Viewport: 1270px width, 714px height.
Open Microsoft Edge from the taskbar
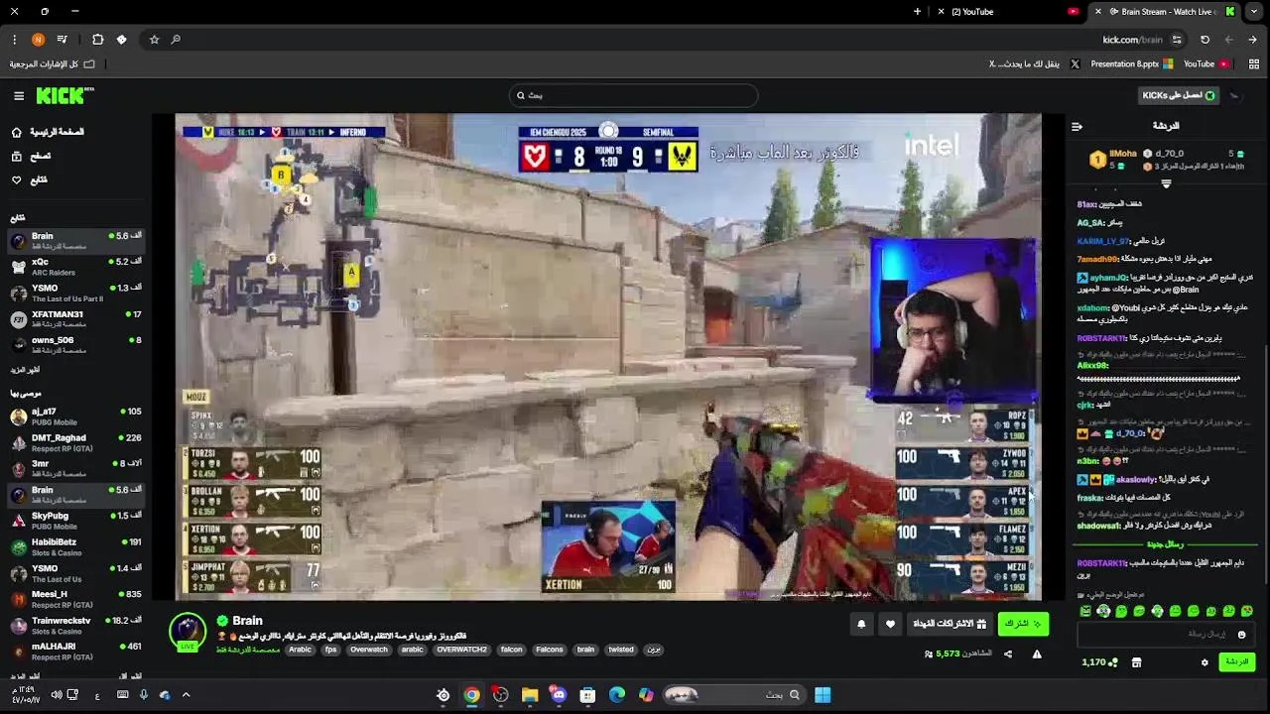point(617,695)
